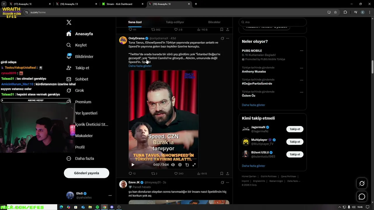The image size is (374, 210).
Task: Switch to Takip ediliyor tab
Action: pyautogui.click(x=175, y=22)
